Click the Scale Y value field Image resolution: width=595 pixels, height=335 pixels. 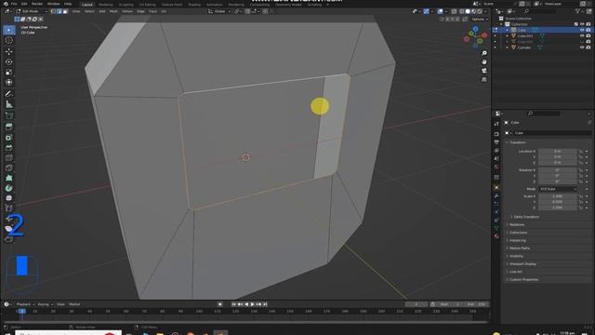[557, 202]
